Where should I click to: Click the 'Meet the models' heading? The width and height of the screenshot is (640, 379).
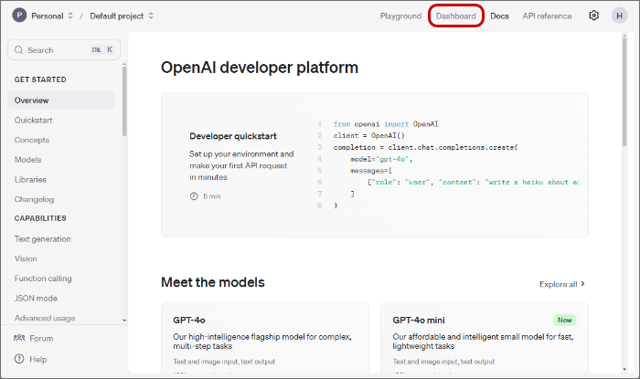pos(213,282)
